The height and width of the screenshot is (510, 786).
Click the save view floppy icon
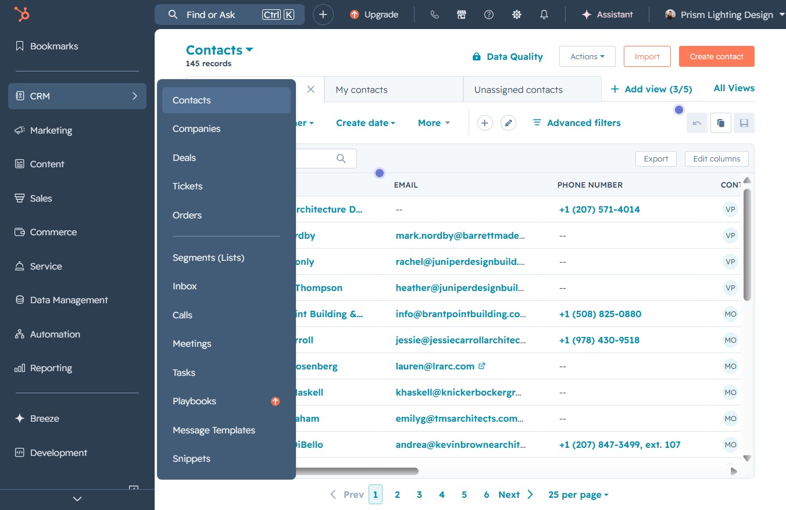tap(744, 123)
